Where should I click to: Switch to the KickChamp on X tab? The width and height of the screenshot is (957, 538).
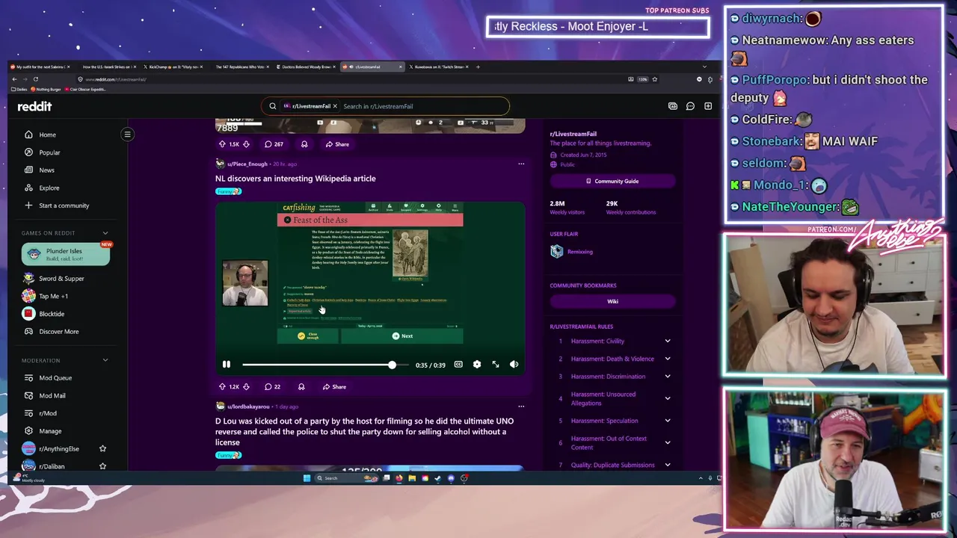click(173, 67)
